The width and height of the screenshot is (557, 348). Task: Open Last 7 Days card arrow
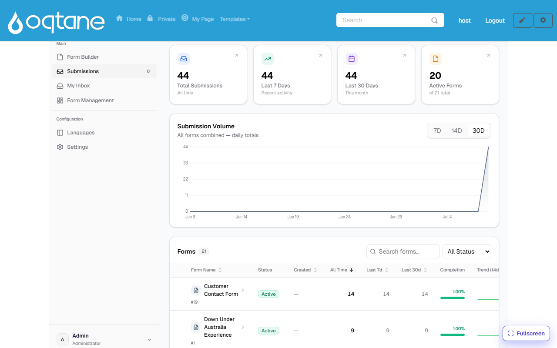[320, 56]
